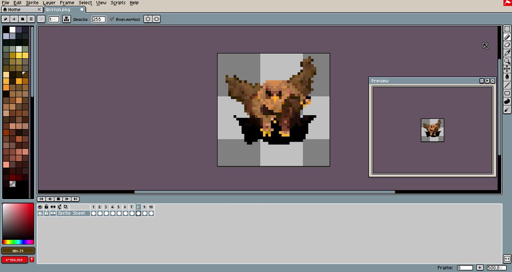Screen dimensions: 512x272
Task: Select frame 3 in the timeline
Action: 106,207
